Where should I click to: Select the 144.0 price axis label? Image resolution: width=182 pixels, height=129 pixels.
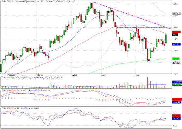pyautogui.click(x=175, y=51)
